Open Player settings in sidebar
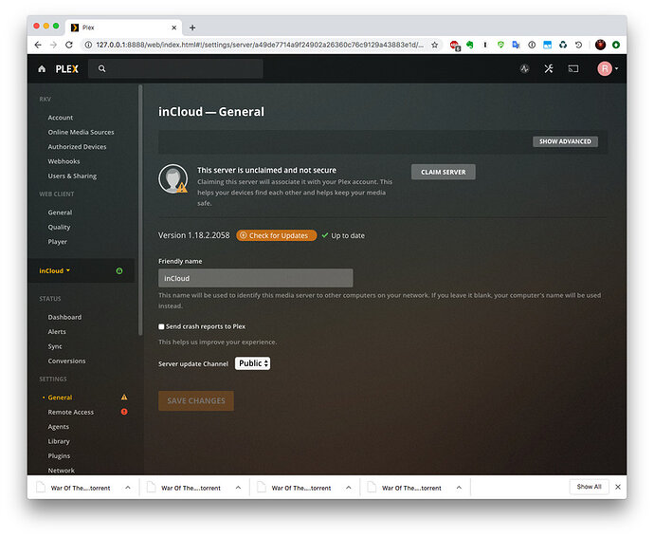654x537 pixels. click(58, 242)
